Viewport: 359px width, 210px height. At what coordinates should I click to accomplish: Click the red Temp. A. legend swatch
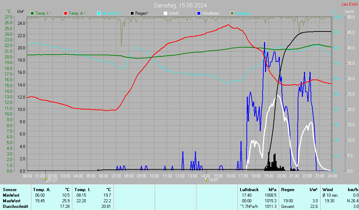coord(66,13)
